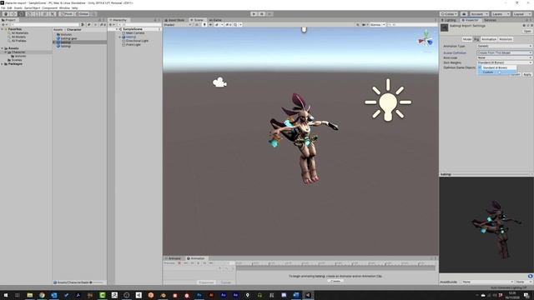Open the Window menu
Image resolution: width=534 pixels, height=300 pixels.
click(64, 7)
